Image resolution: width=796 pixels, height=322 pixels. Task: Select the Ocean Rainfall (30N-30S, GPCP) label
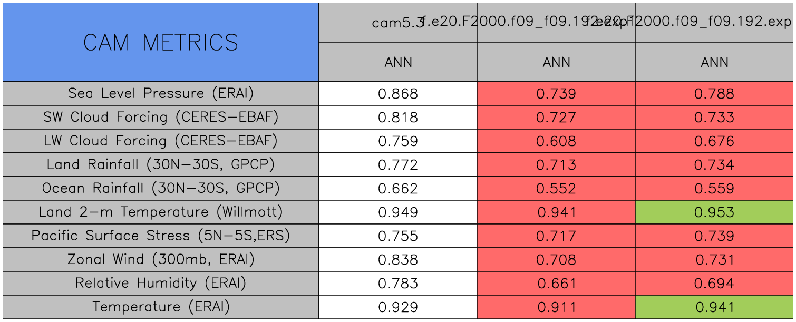point(161,188)
